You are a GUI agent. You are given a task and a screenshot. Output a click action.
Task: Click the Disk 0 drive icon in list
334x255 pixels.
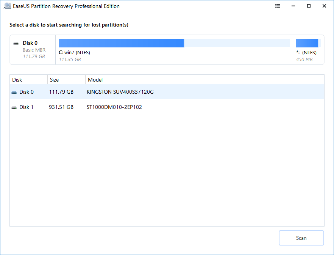click(14, 92)
